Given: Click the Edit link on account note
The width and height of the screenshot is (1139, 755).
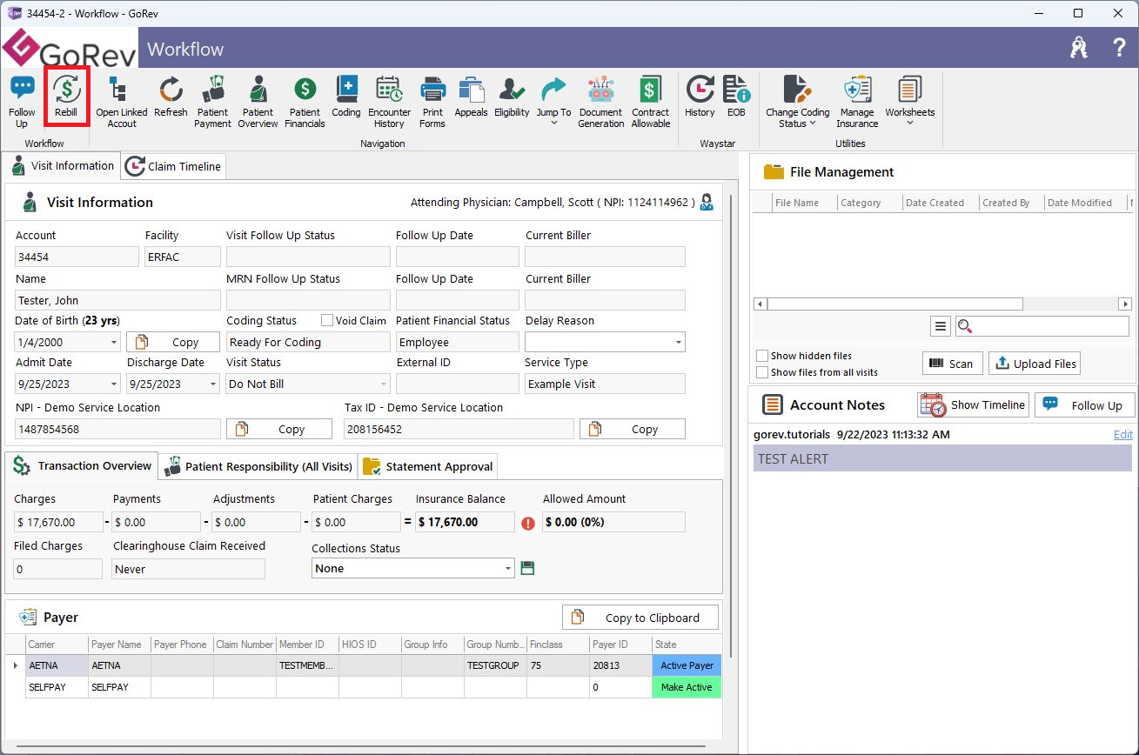Looking at the screenshot, I should [1122, 435].
